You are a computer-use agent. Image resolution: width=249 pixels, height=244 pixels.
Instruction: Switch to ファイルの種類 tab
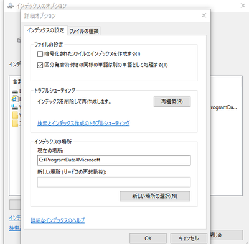tap(84, 31)
